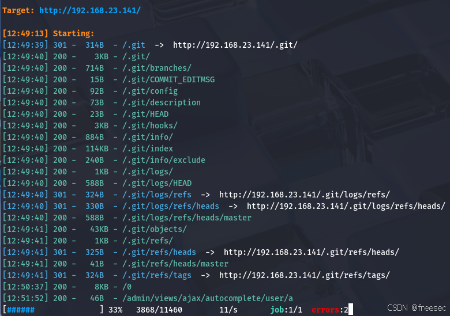Viewport: 450px width, 316px height.
Task: Select the /.git/refs/heads/master path
Action: [x=175, y=264]
